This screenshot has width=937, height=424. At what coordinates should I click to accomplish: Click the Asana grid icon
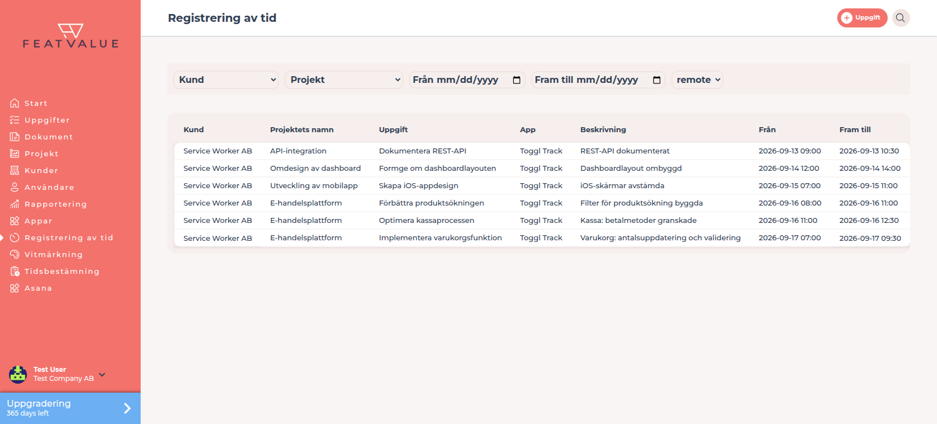pyautogui.click(x=15, y=288)
